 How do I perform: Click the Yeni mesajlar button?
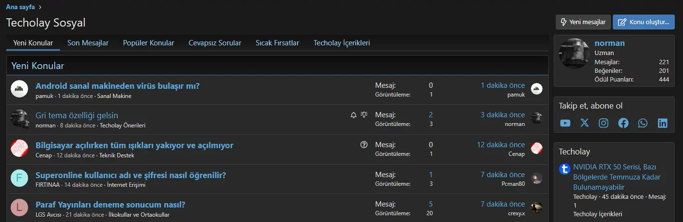[x=583, y=22]
